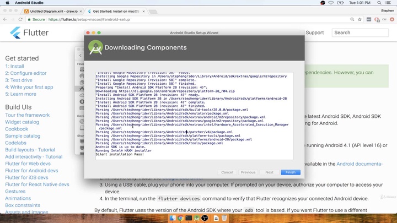Open Flutter for Web devs link
Viewport: 397px width, 223px height.
pos(28,164)
